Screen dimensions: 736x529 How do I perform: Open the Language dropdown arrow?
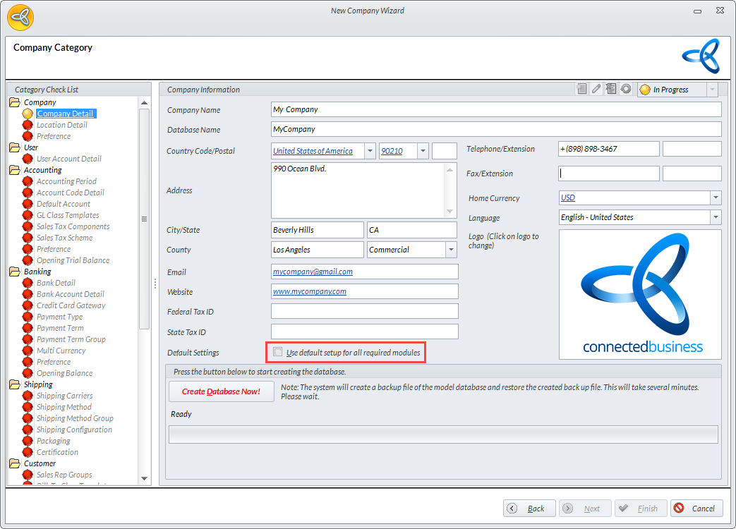716,217
